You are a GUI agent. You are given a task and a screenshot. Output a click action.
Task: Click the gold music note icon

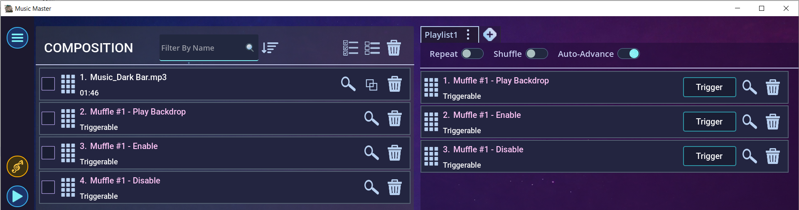coord(17,166)
